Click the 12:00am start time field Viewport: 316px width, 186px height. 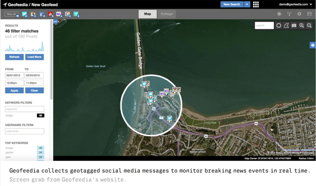pyautogui.click(x=14, y=83)
